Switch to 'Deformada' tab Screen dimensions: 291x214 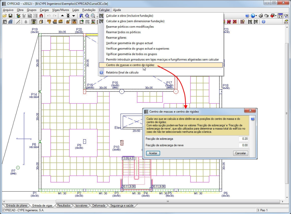pyautogui.click(x=99, y=205)
